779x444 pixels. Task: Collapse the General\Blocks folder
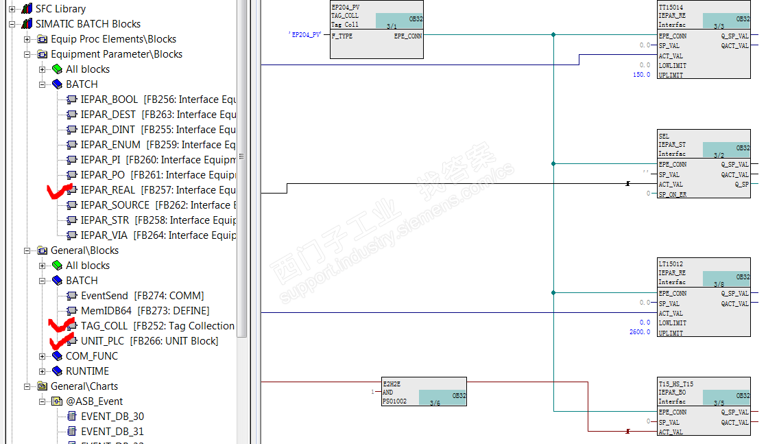click(27, 250)
